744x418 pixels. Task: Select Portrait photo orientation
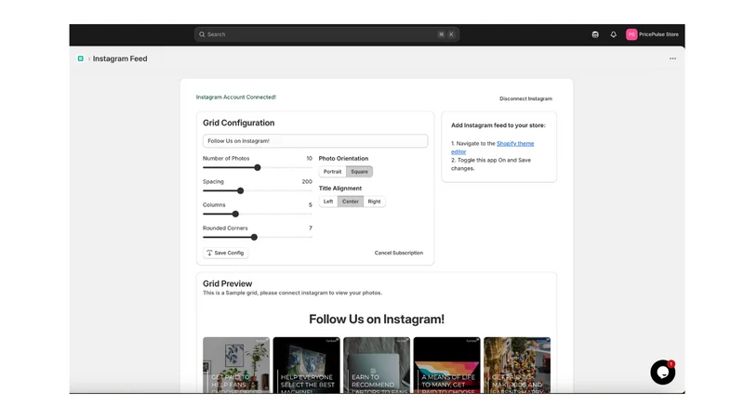coord(332,172)
